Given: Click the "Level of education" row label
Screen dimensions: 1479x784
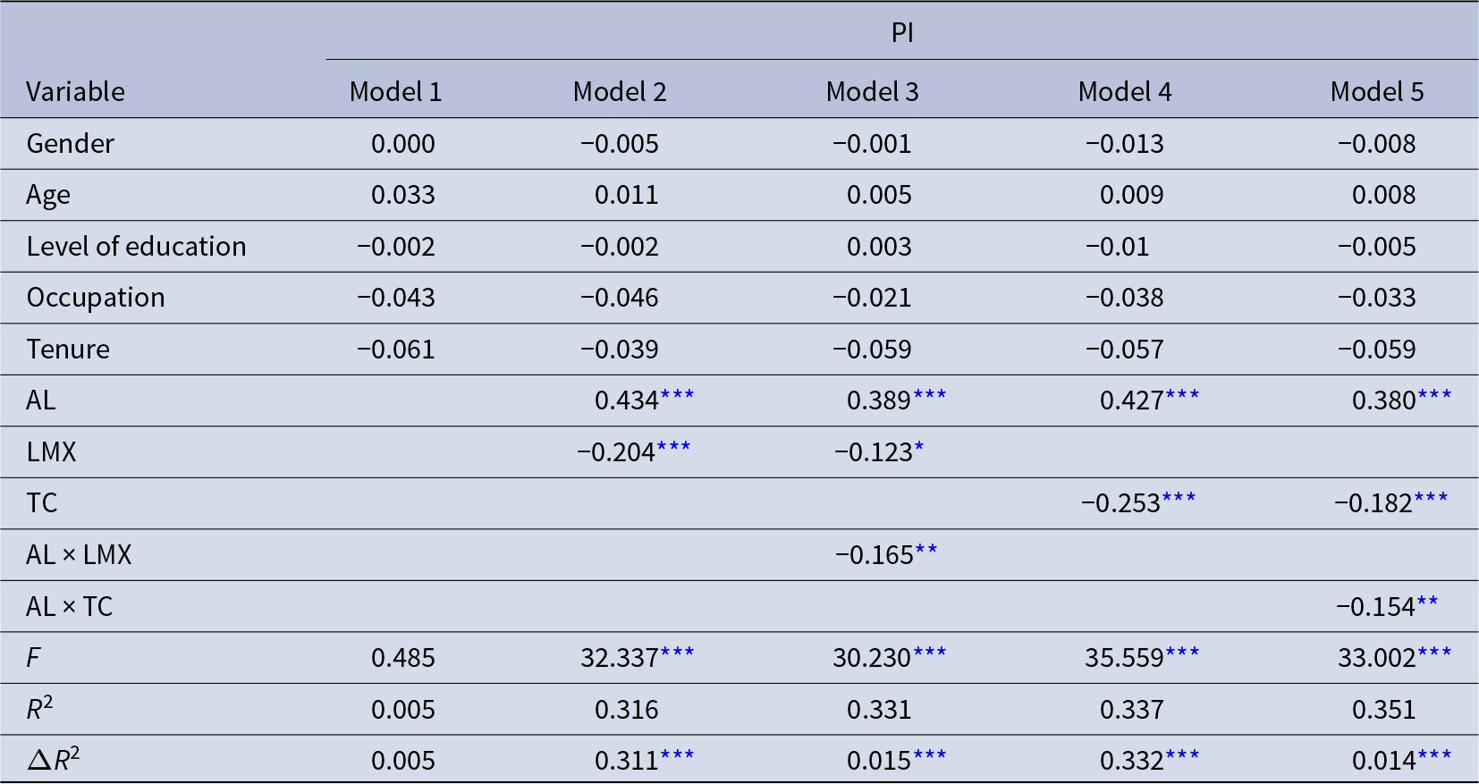Looking at the screenshot, I should pyautogui.click(x=136, y=247).
